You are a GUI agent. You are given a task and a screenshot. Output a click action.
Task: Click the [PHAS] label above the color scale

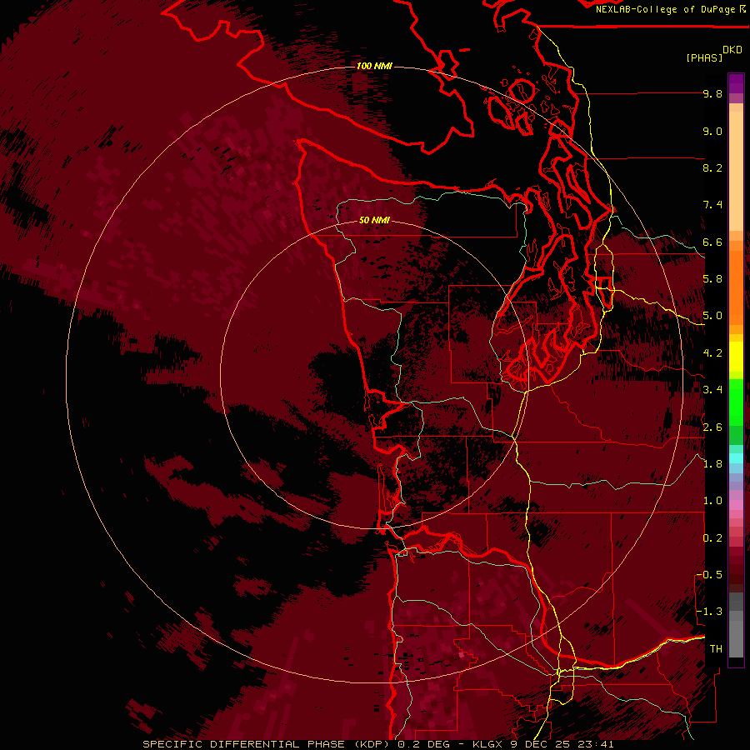pyautogui.click(x=704, y=57)
